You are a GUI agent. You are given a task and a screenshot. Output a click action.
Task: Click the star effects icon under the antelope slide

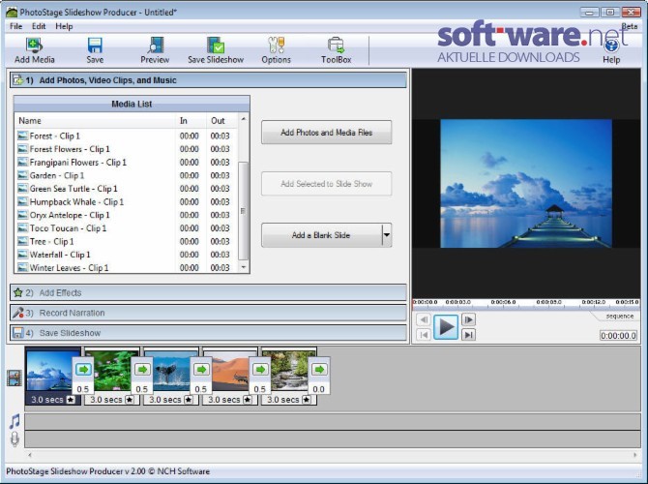pyautogui.click(x=248, y=400)
